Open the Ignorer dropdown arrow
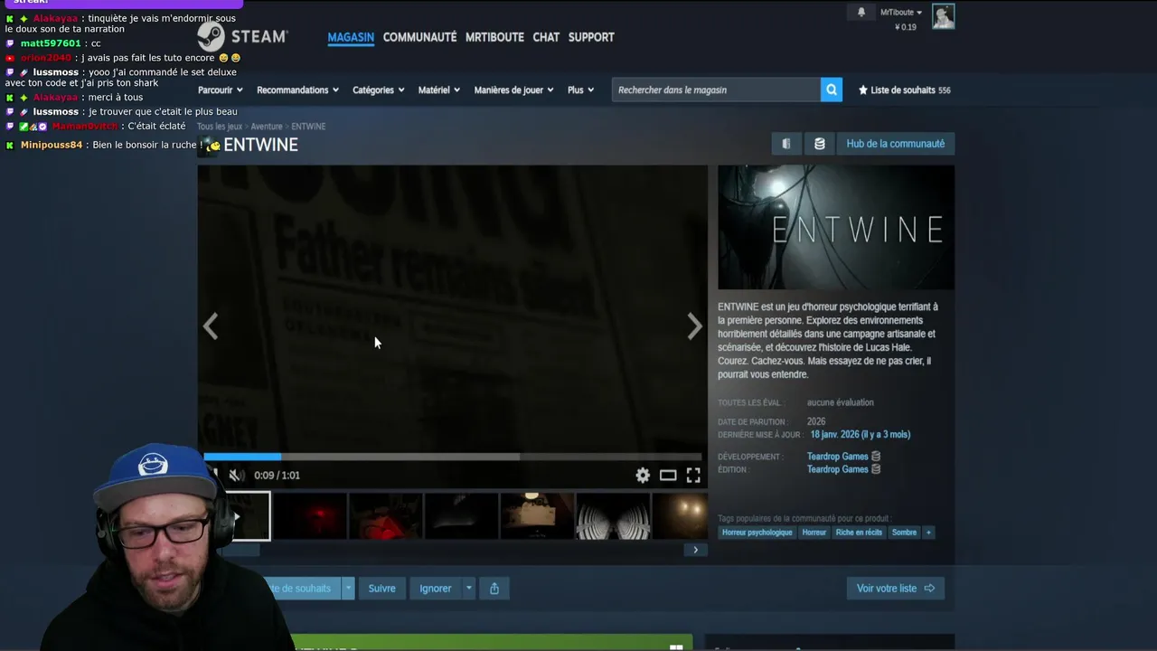The image size is (1157, 651). [x=468, y=589]
